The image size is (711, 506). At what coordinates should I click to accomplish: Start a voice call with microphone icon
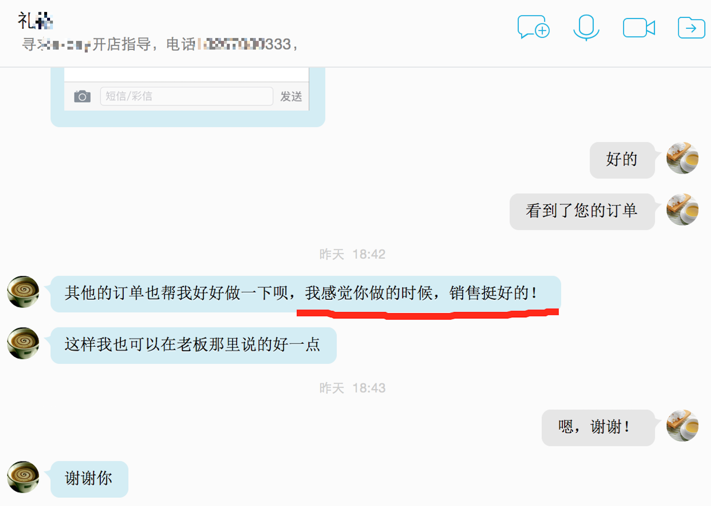[x=586, y=28]
